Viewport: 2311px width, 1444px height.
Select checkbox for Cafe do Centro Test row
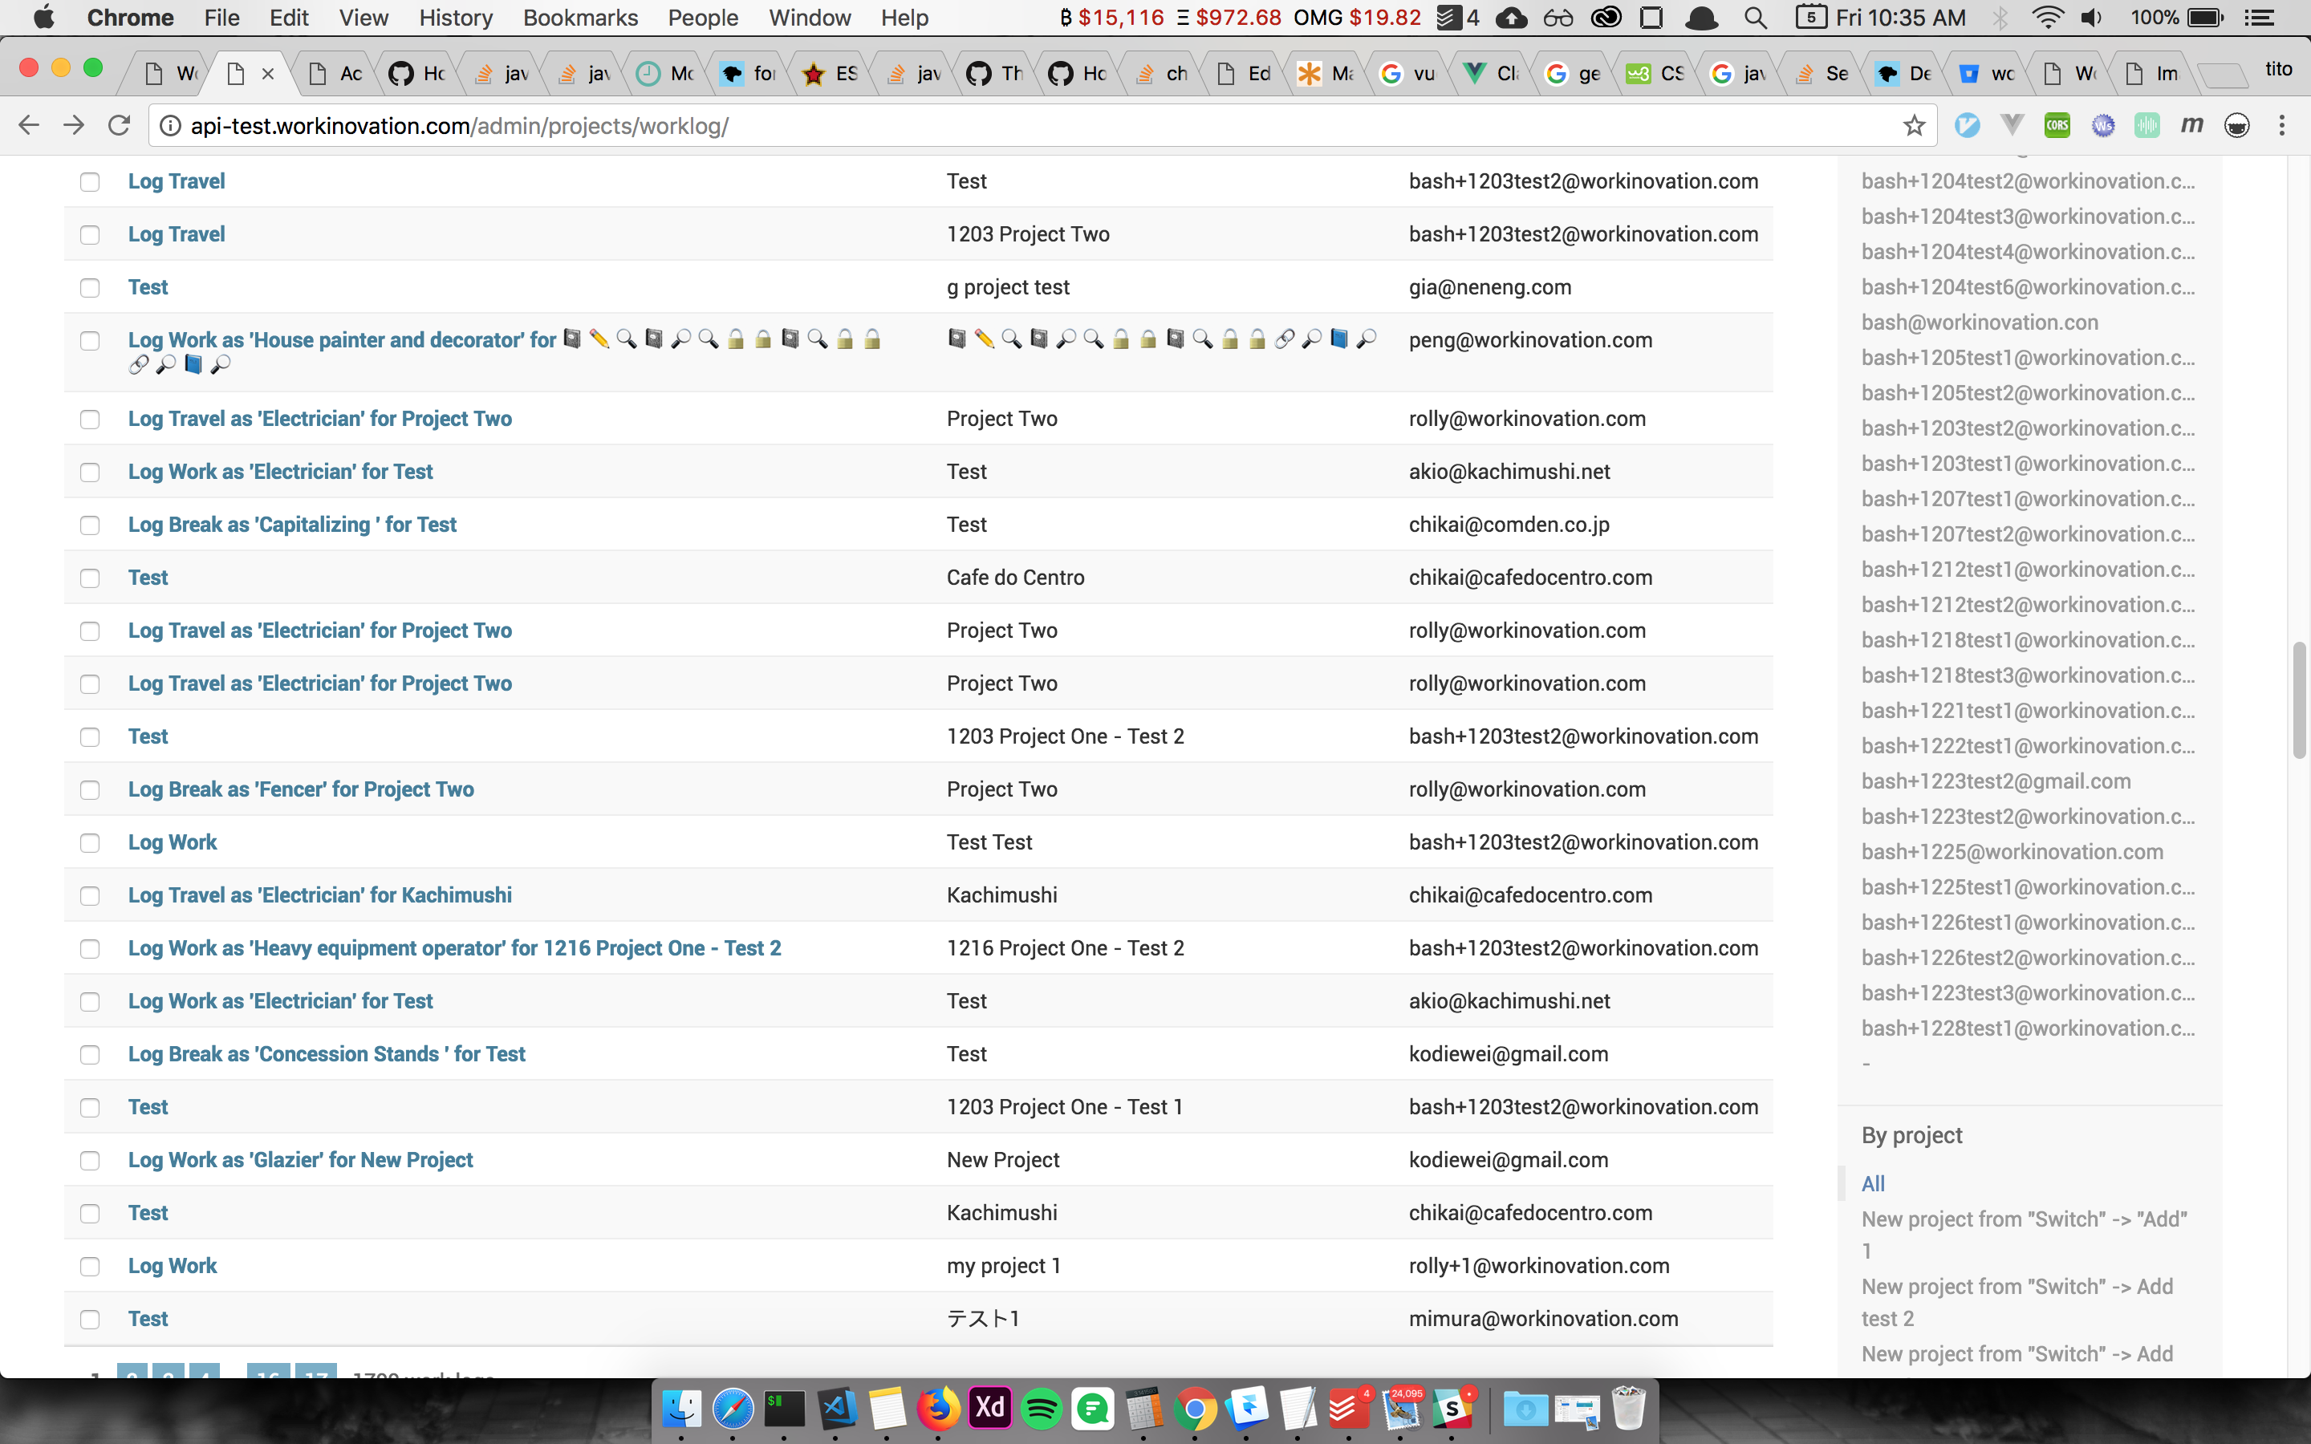[x=90, y=578]
